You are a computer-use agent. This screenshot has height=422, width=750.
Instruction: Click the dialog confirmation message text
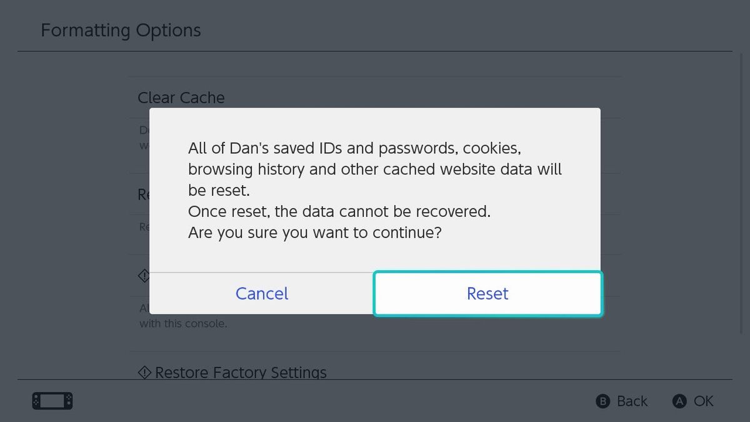[375, 190]
